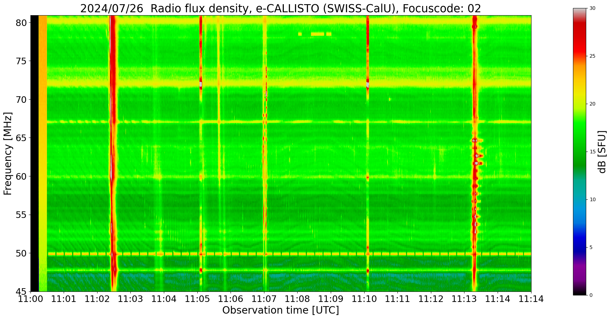Viewport: 611px width, 319px height.
Task: Click the 11:09 time tick label
Action: [x=331, y=299]
